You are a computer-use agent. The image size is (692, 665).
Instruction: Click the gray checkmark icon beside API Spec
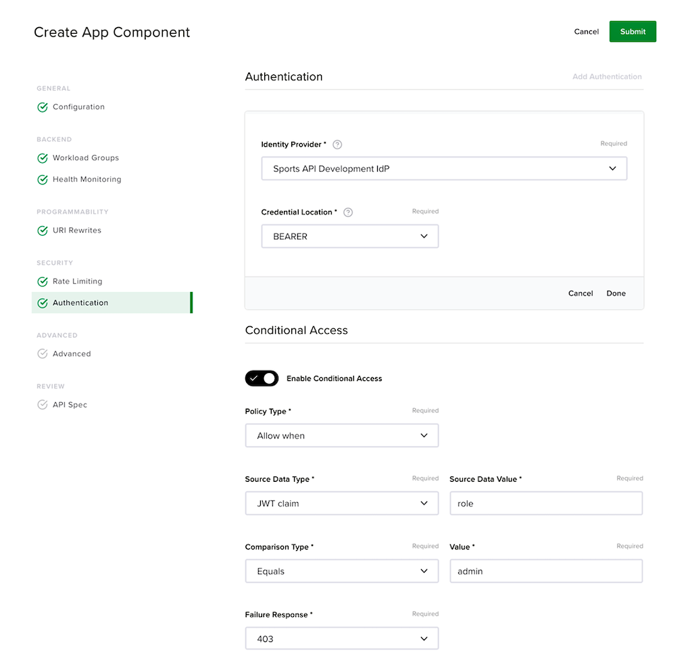coord(43,405)
